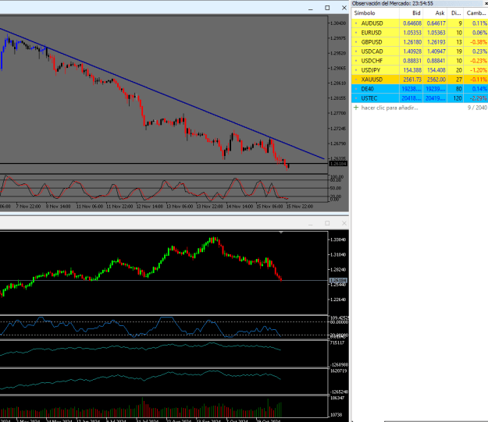
Task: Click the Stochastic 50.00 level label
Action: coord(336,188)
